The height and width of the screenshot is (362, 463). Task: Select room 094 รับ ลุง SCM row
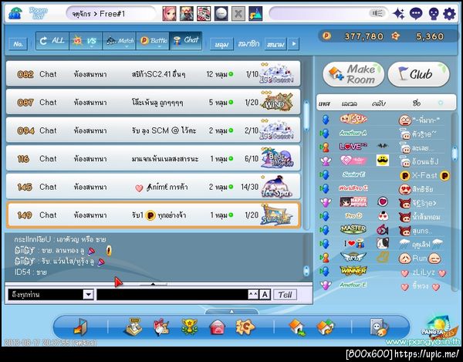(x=154, y=130)
